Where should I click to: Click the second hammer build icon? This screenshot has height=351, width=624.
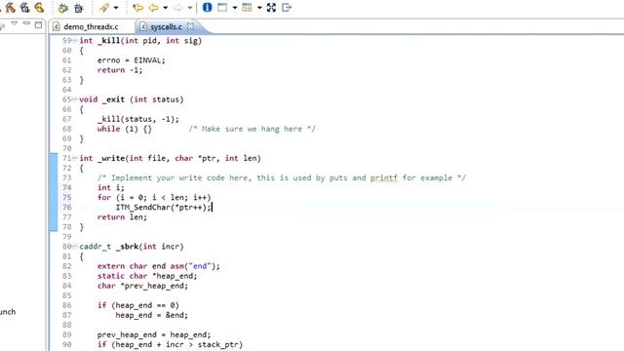(x=24, y=7)
